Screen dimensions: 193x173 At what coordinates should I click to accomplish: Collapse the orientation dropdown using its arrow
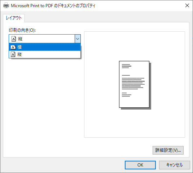tap(78, 39)
